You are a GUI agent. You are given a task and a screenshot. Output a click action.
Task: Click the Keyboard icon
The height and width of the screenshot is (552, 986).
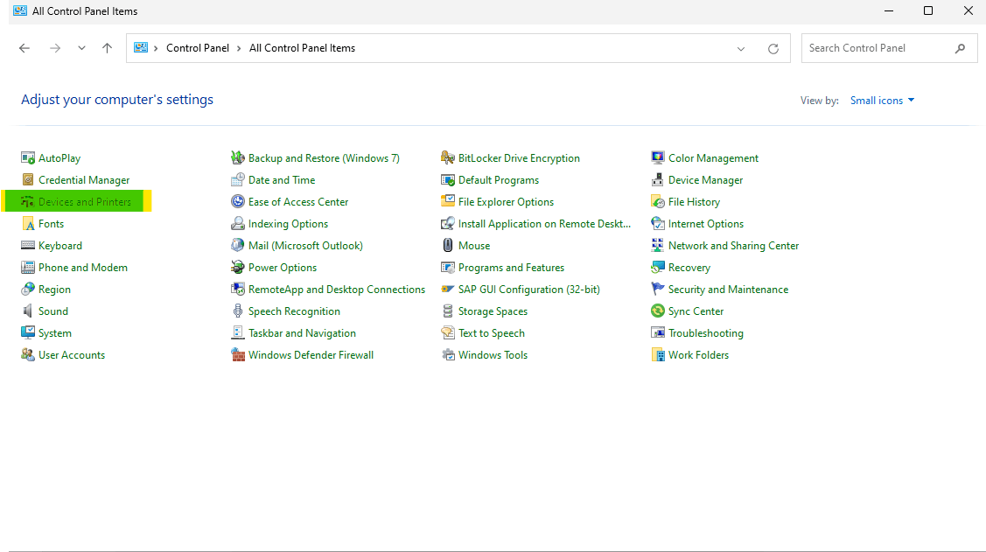(28, 246)
